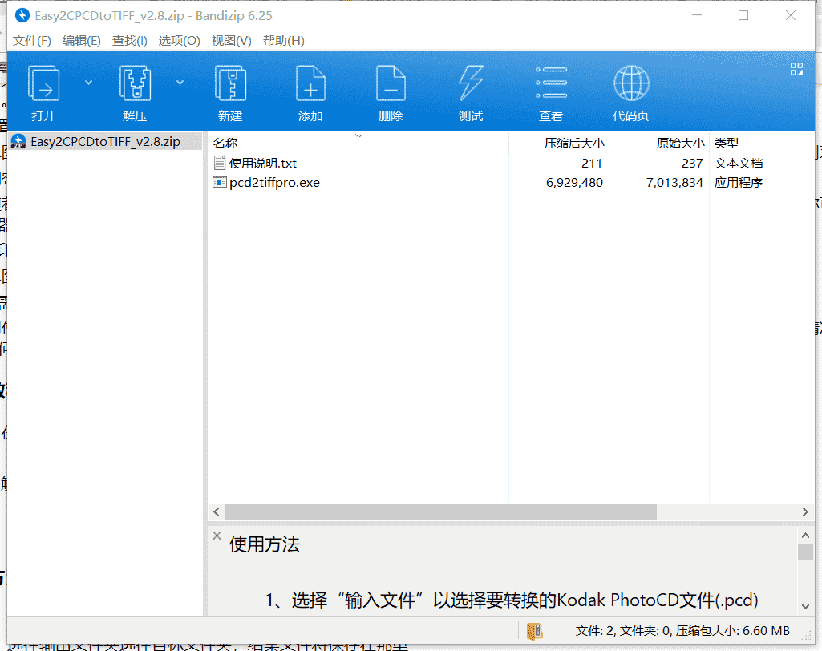
Task: Click the archive icon in the status bar
Action: tap(534, 631)
